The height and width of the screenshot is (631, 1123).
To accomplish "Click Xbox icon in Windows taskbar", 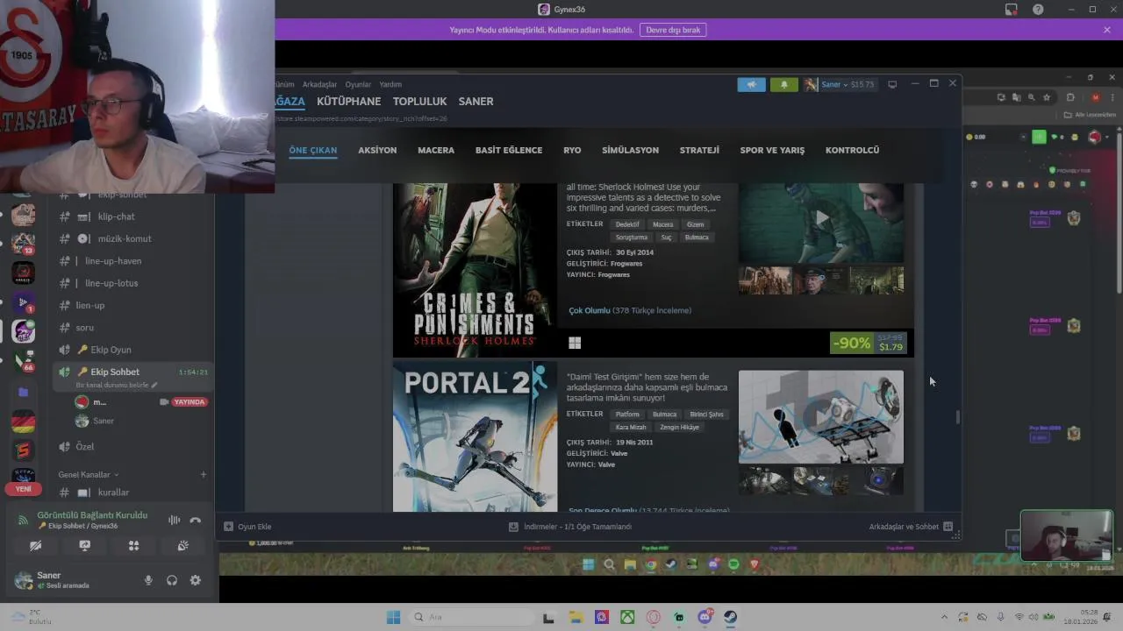I will [628, 618].
